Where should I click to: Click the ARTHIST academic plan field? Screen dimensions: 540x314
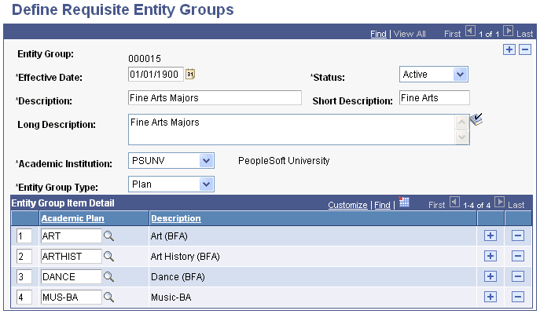(71, 256)
